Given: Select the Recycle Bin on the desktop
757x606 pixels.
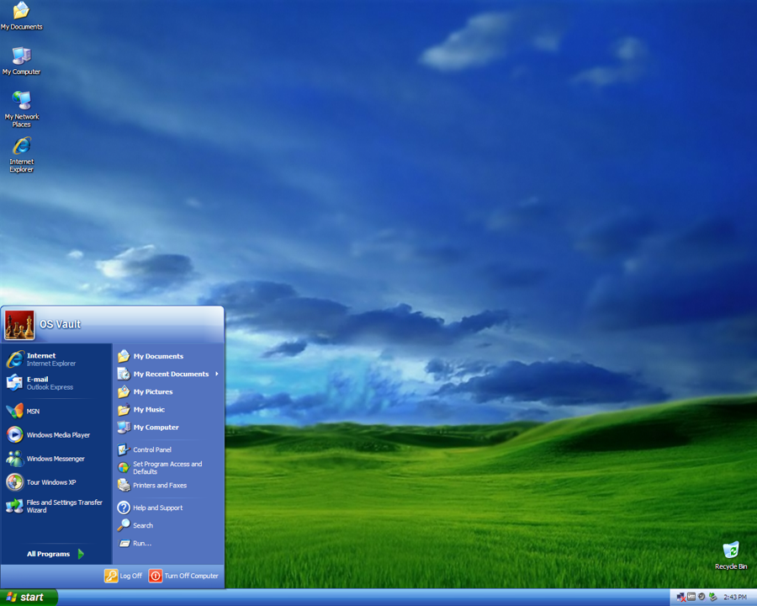Looking at the screenshot, I should pos(730,555).
